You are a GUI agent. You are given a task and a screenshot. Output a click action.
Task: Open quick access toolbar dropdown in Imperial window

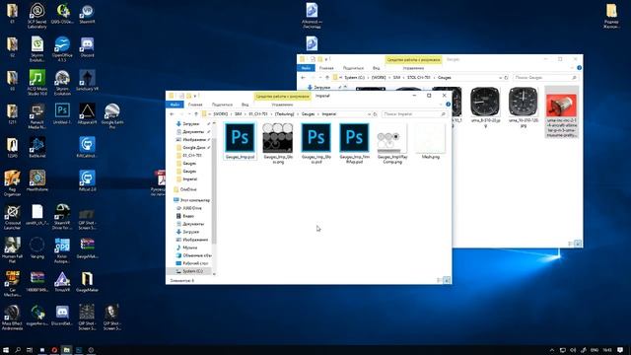click(196, 96)
